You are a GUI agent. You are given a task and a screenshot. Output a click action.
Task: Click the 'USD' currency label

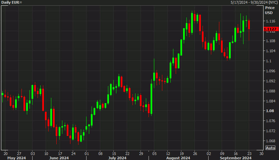click(x=269, y=13)
